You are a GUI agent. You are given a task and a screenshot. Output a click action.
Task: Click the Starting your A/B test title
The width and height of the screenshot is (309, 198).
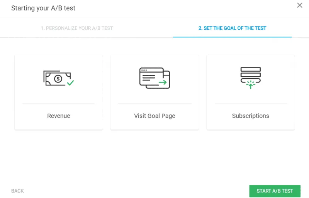point(43,8)
